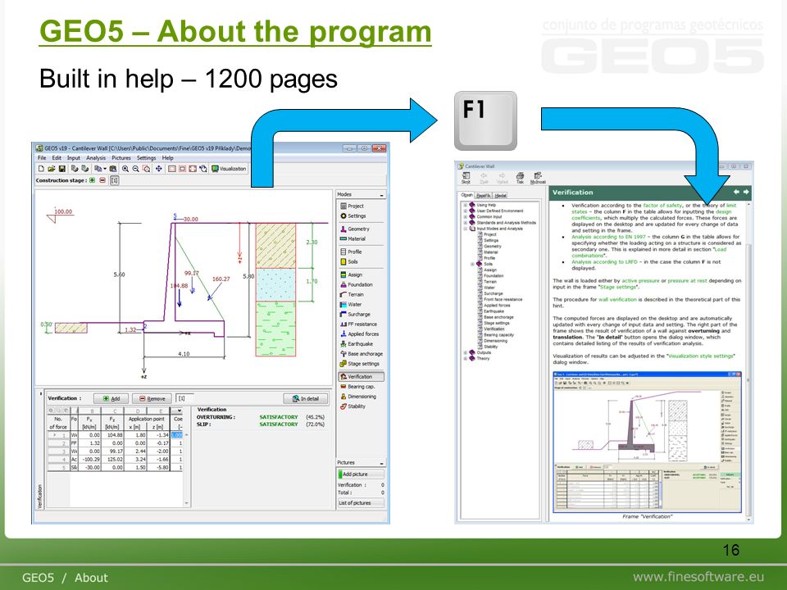This screenshot has height=590, width=787.
Task: Expand the Theory help tree node
Action: 466,359
